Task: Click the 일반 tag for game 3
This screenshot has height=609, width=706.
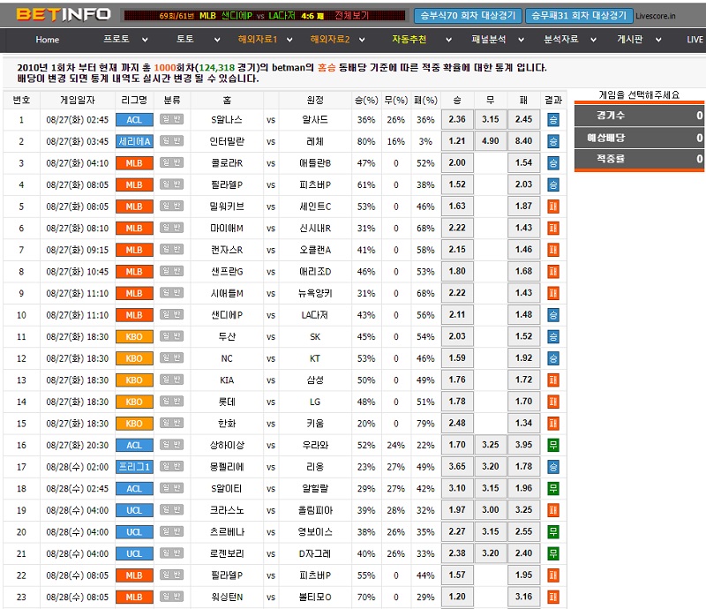Action: 171,163
